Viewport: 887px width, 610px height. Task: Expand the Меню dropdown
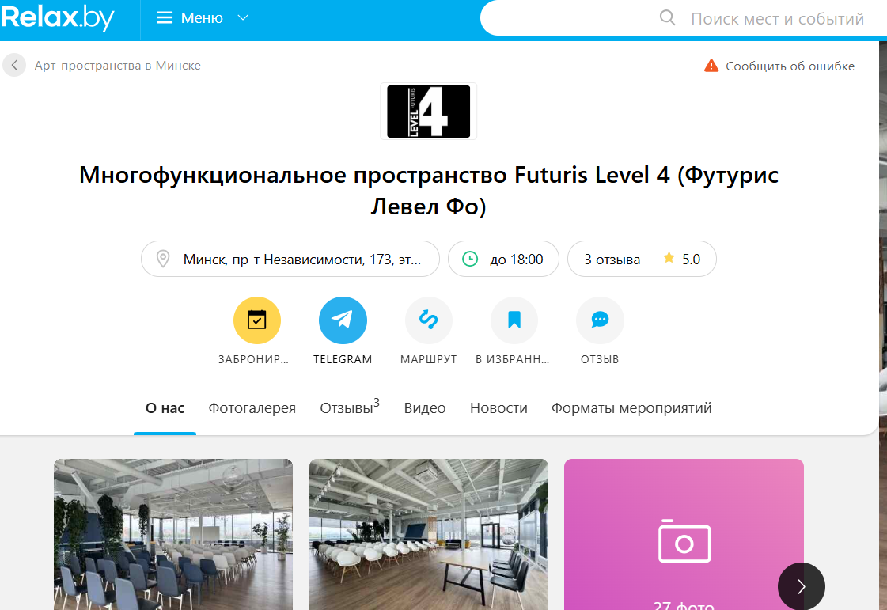pyautogui.click(x=202, y=18)
